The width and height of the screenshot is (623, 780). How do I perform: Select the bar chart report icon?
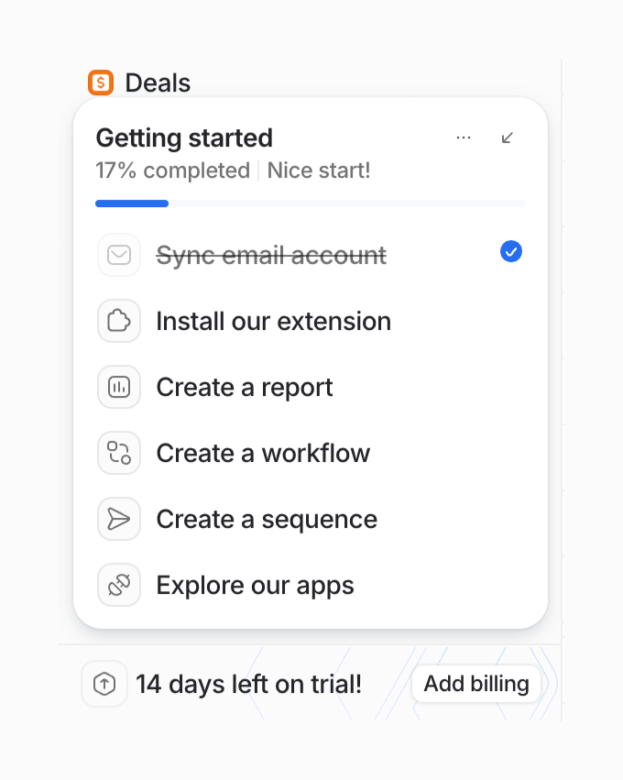[x=119, y=387]
